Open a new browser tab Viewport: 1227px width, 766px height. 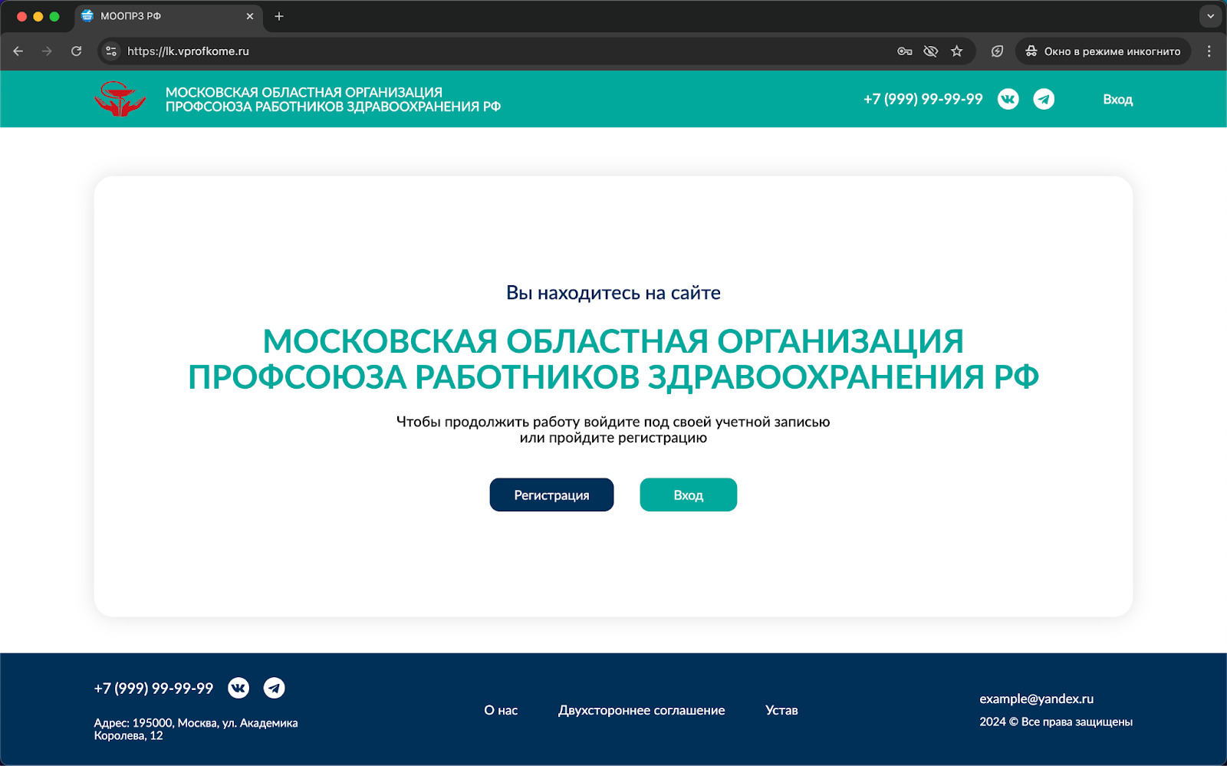point(279,15)
